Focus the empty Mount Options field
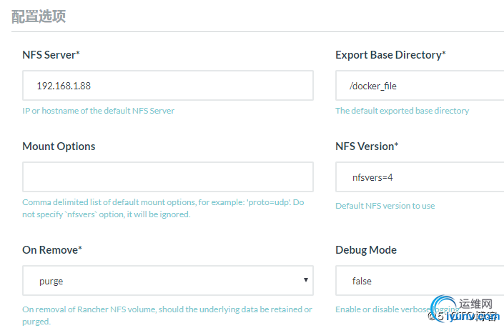504x328 pixels. click(x=168, y=177)
